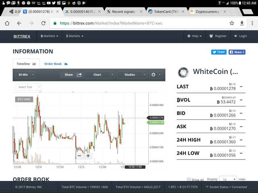This screenshot has width=258, height=193.
Task: Close the FLD tab
Action: 100,12
